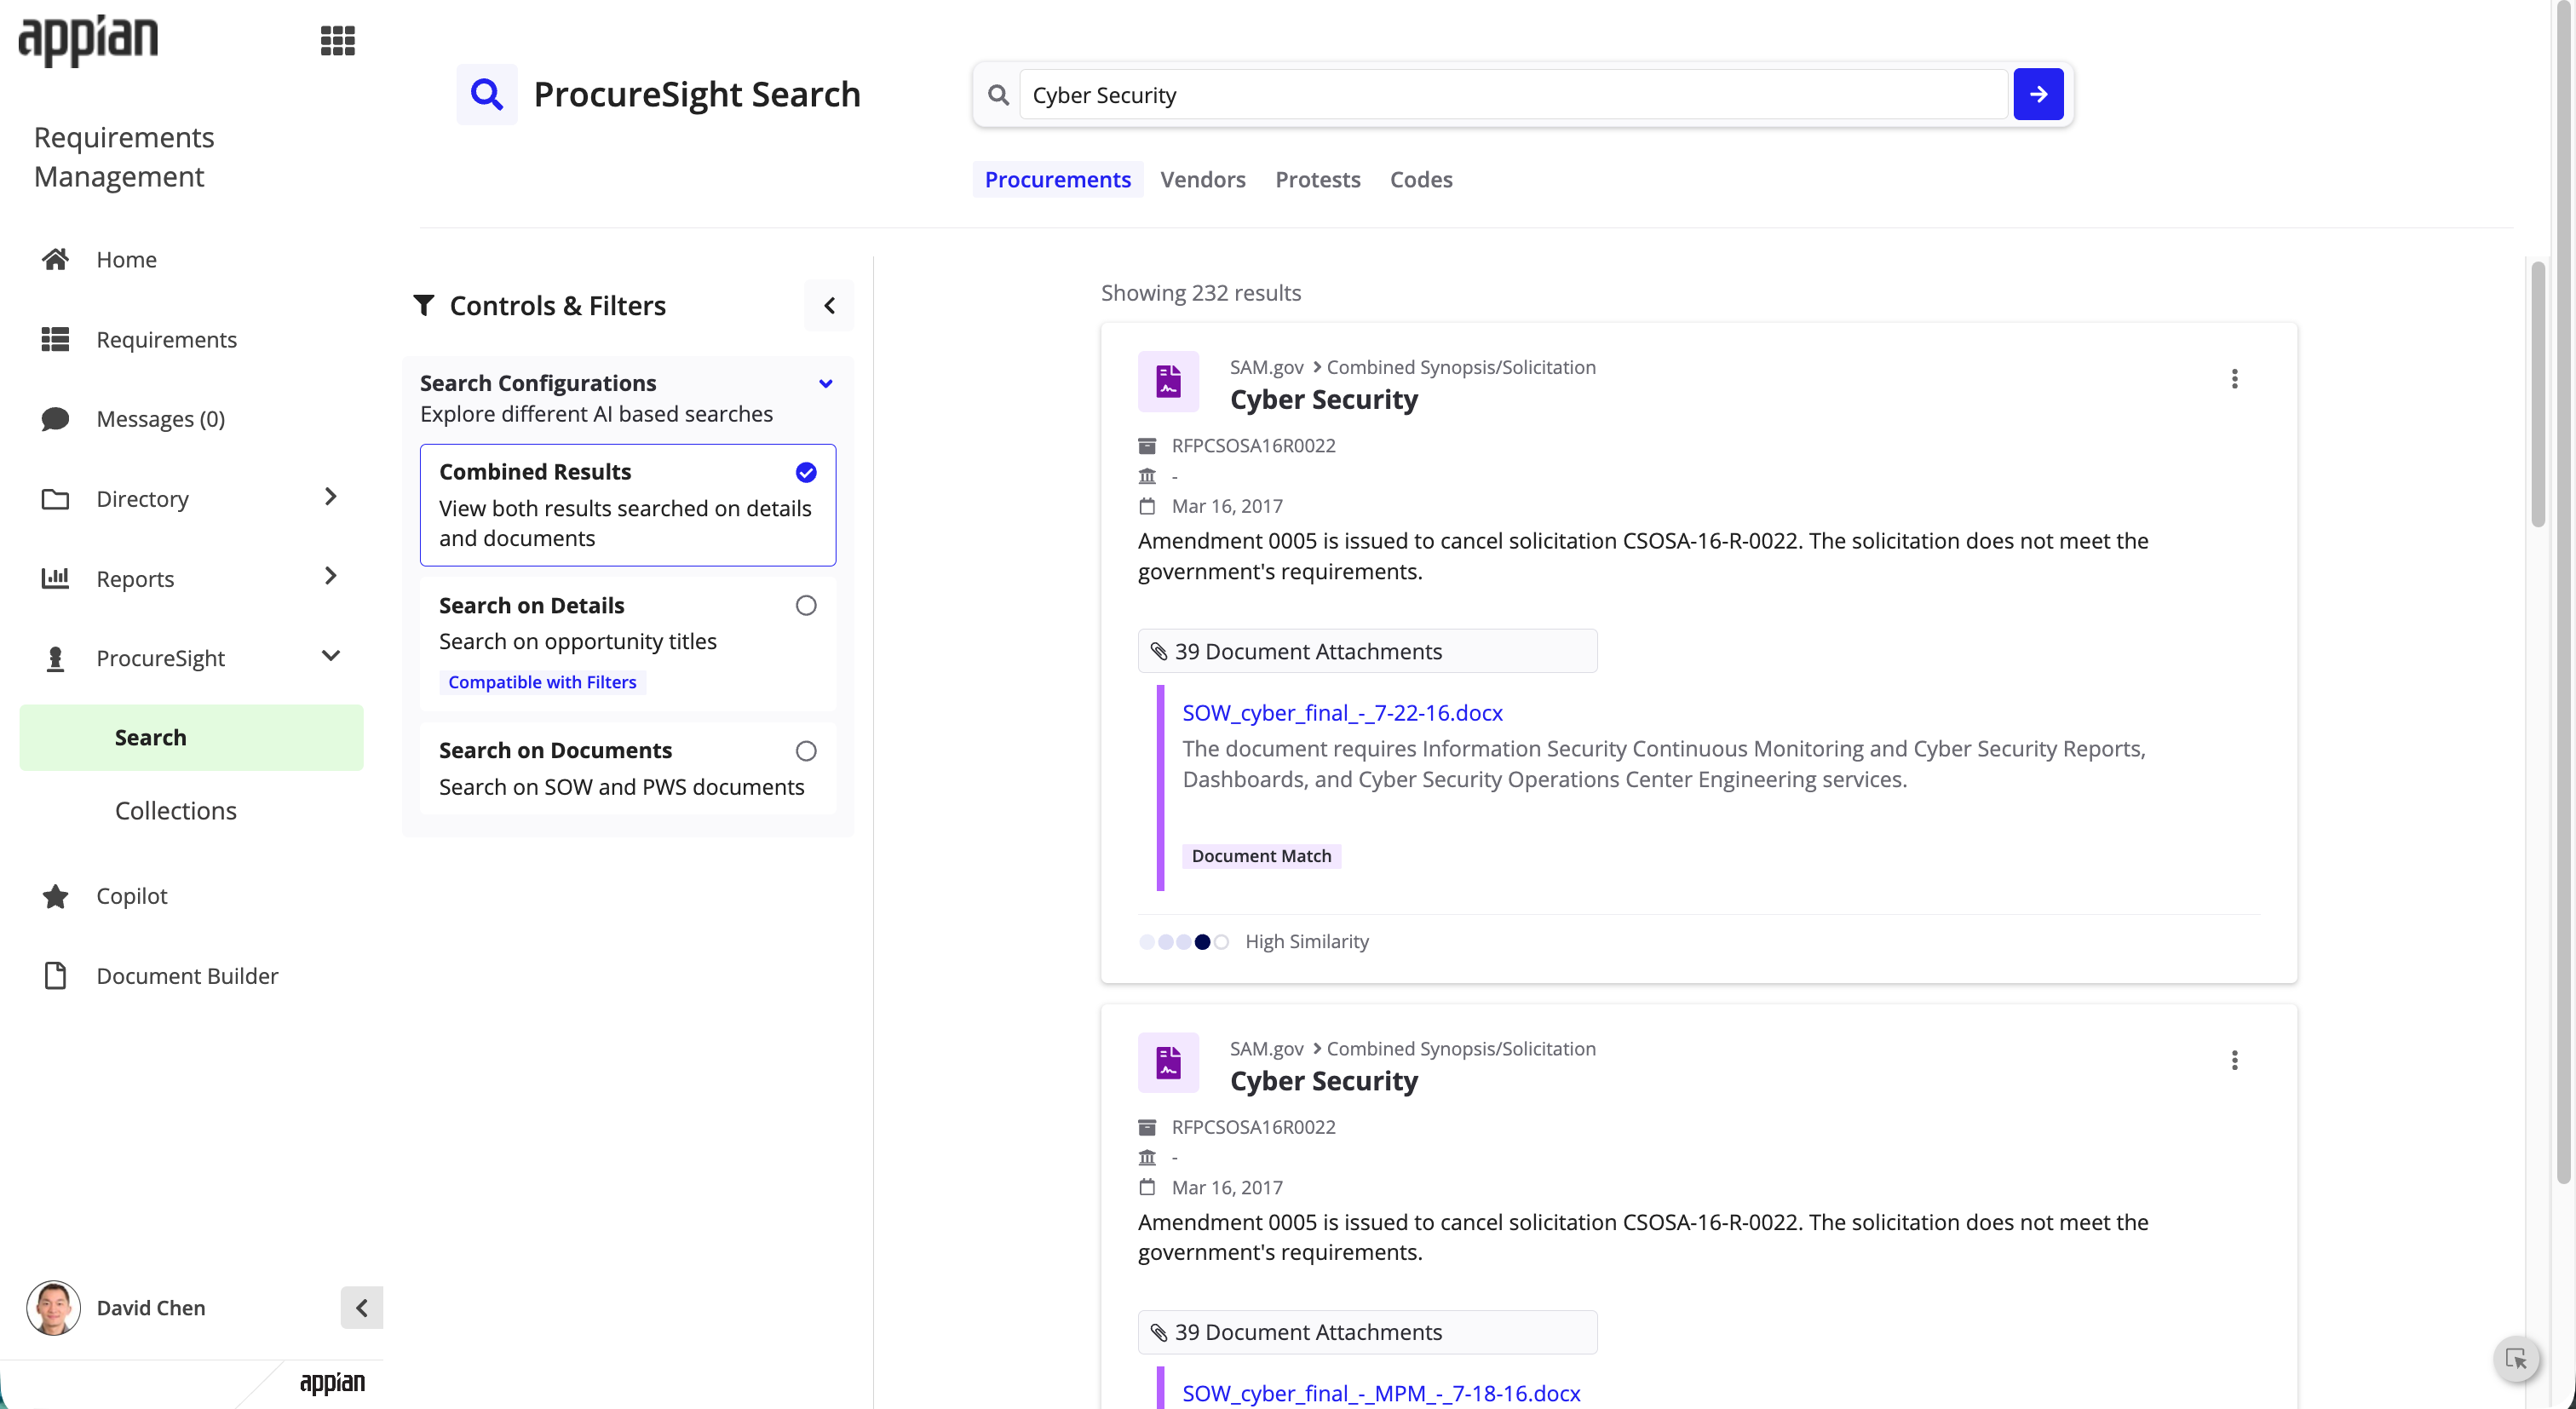Switch to the Codes tab
Image resolution: width=2576 pixels, height=1409 pixels.
[1421, 179]
